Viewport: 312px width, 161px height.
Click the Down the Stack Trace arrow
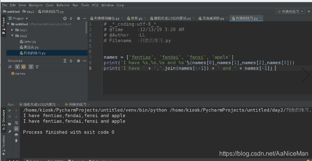pyautogui.click(x=16, y=117)
